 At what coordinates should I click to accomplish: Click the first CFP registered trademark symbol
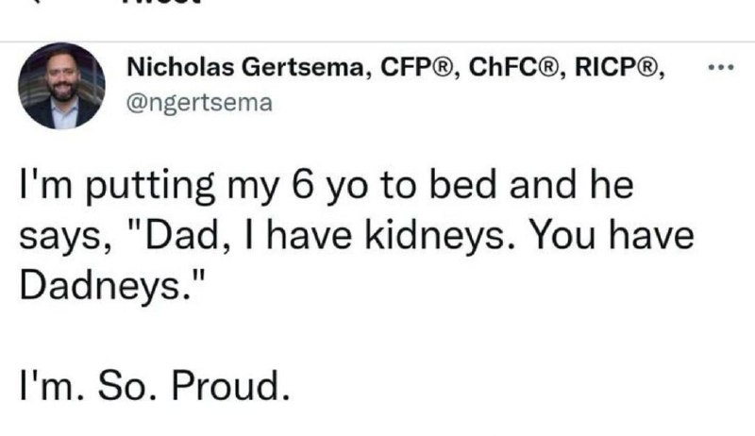tap(443, 67)
